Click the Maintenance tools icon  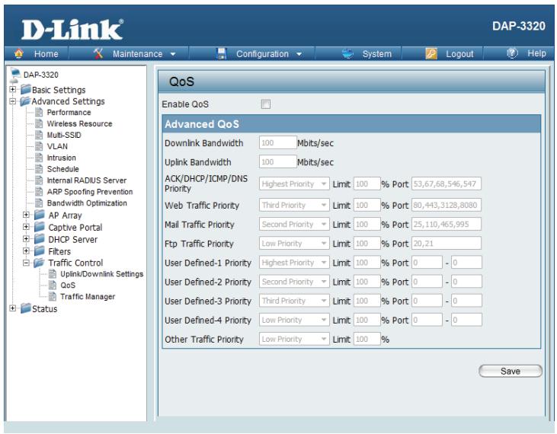[x=98, y=53]
